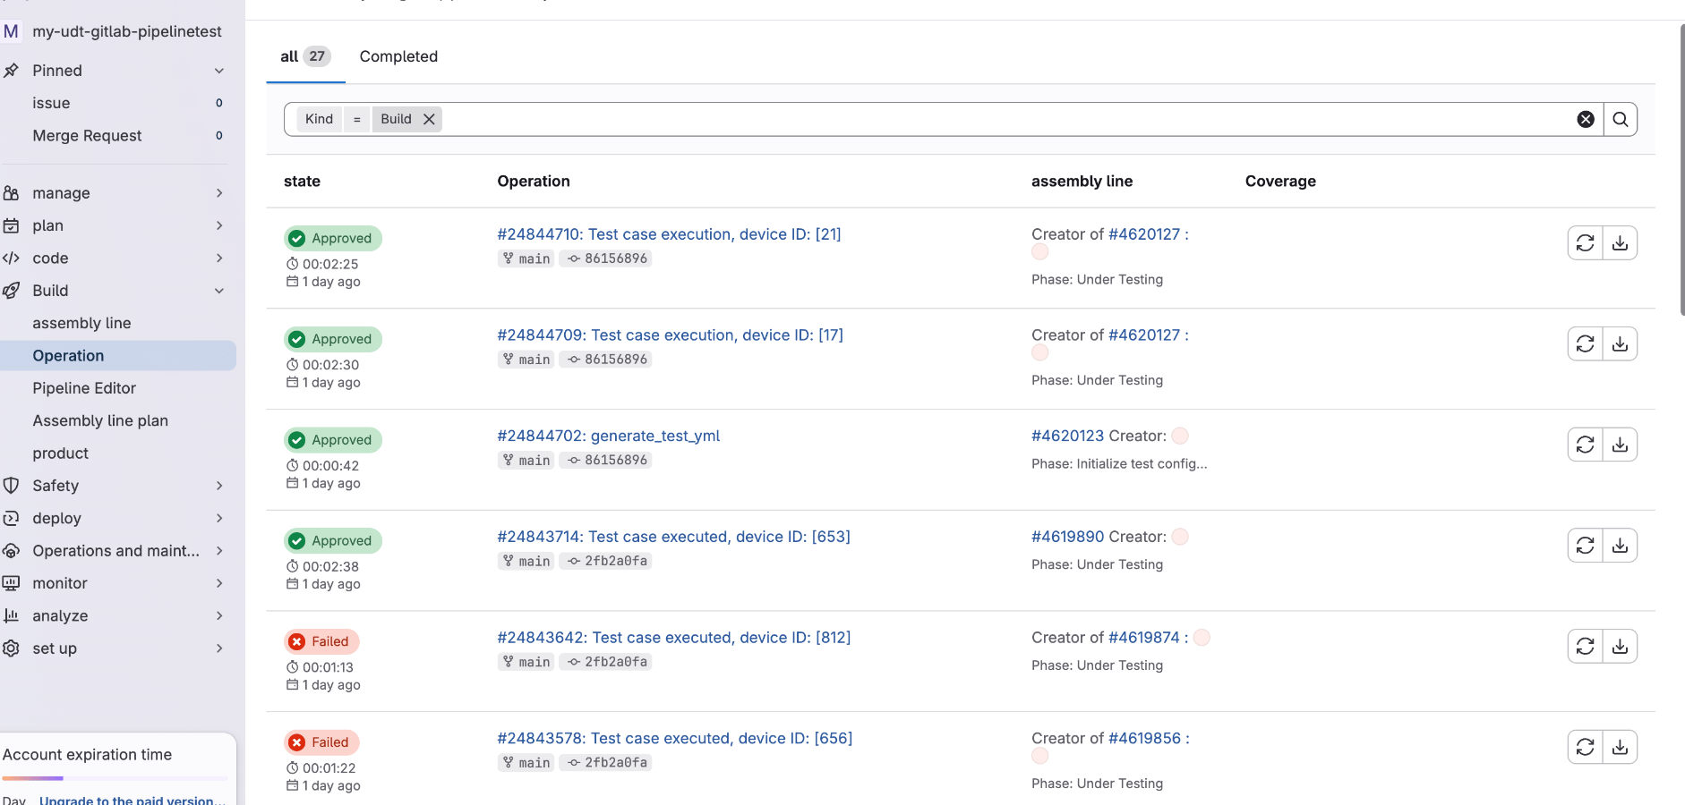
Task: Retry the failed job #24843642
Action: pyautogui.click(x=1585, y=647)
